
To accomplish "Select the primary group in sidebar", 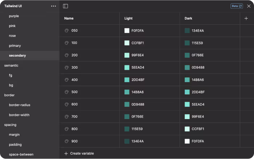I will click(x=15, y=46).
